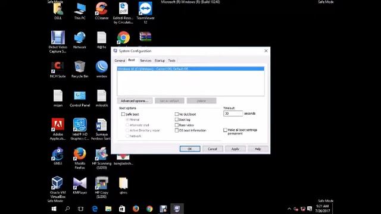Open Chrome from the taskbar
Screen dimensions: 381x214
point(149,209)
